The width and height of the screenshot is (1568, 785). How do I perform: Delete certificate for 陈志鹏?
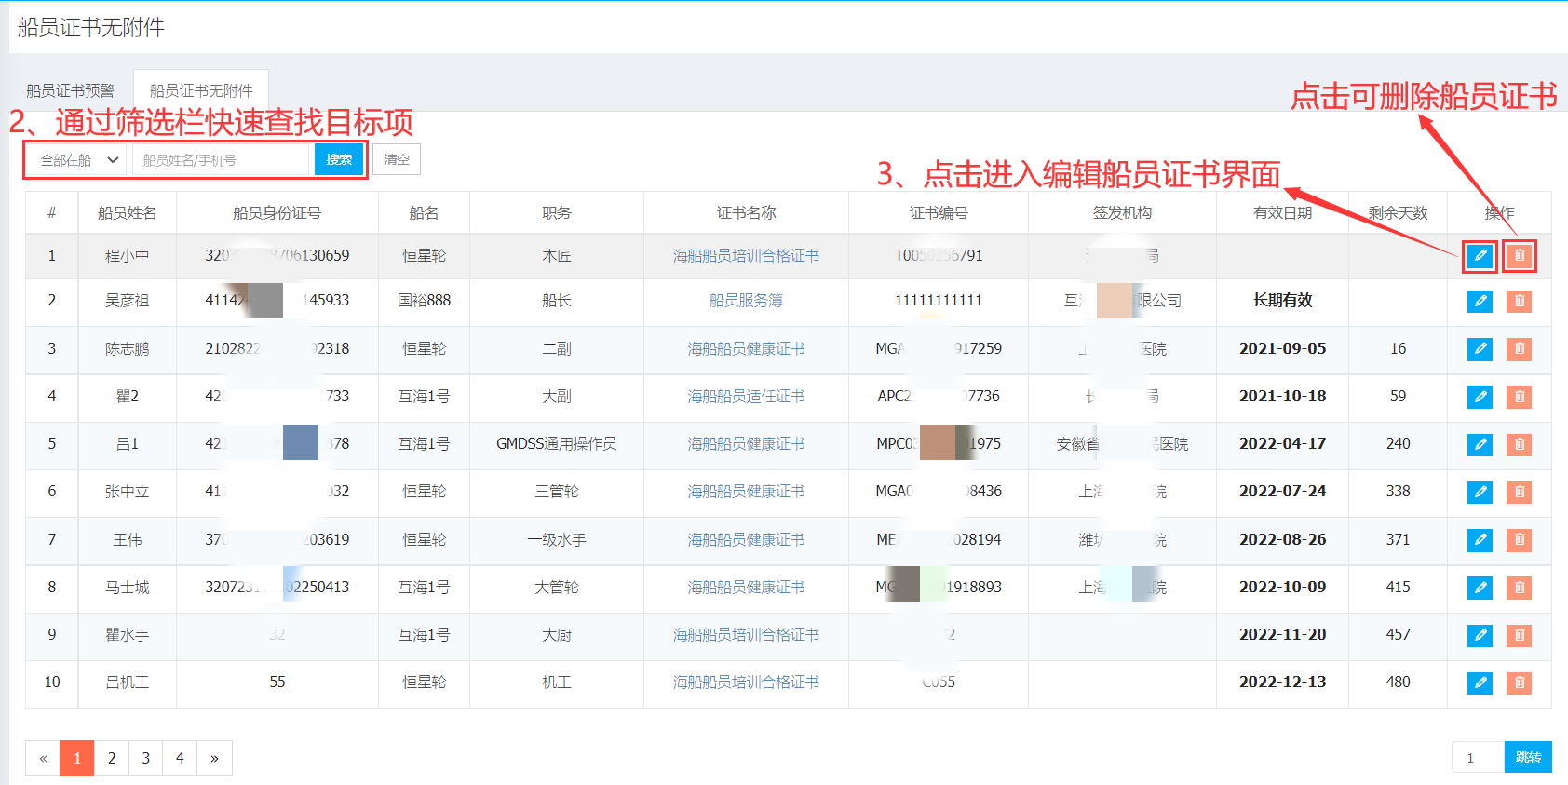pyautogui.click(x=1519, y=349)
